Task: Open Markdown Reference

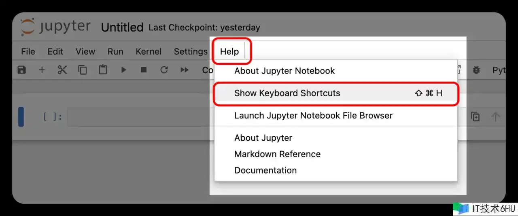Action: coord(336,154)
